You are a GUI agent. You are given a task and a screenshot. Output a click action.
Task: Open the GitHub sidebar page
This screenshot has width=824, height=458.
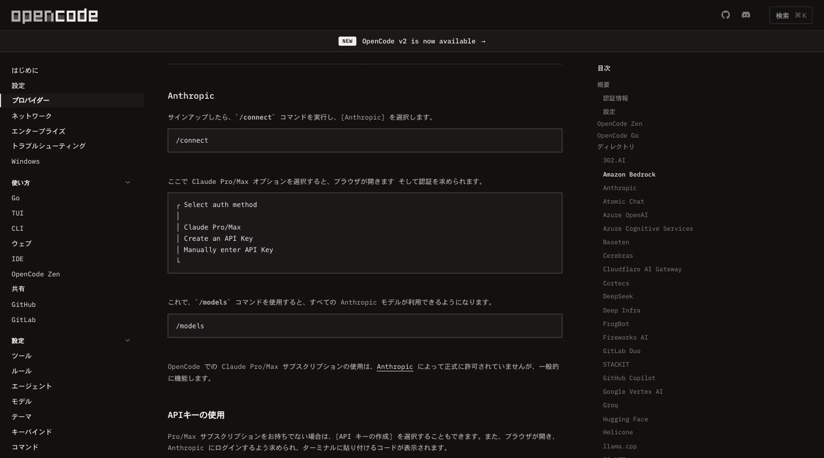pyautogui.click(x=24, y=305)
